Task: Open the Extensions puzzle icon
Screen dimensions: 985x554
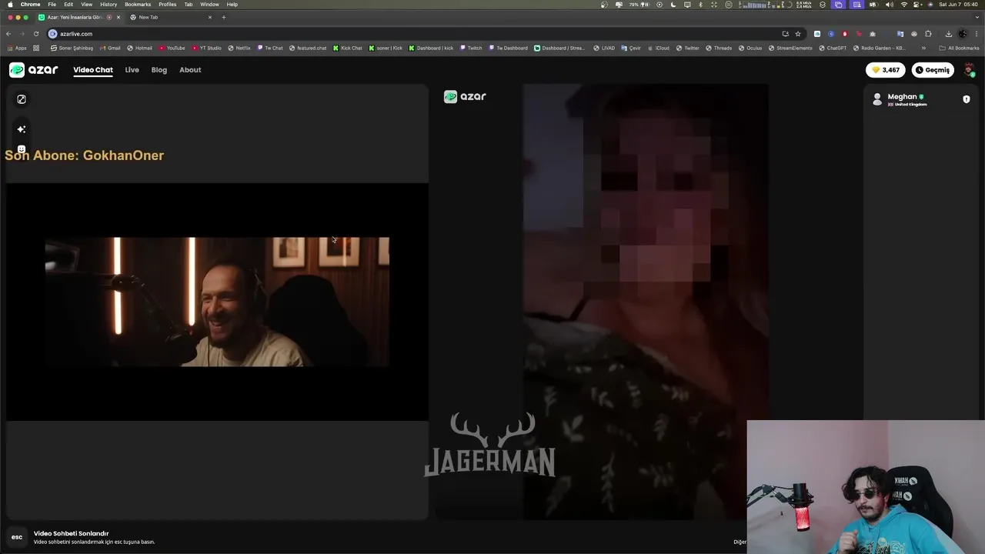Action: pyautogui.click(x=928, y=34)
